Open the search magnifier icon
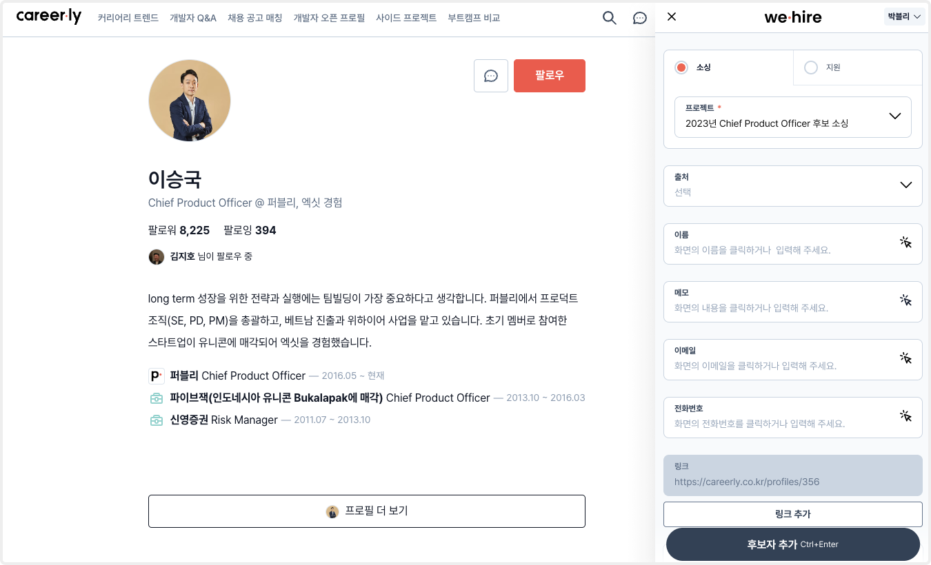This screenshot has width=931, height=565. [610, 18]
